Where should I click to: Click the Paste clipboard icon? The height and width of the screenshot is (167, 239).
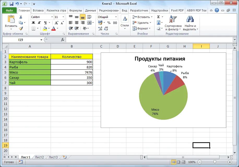point(11,19)
